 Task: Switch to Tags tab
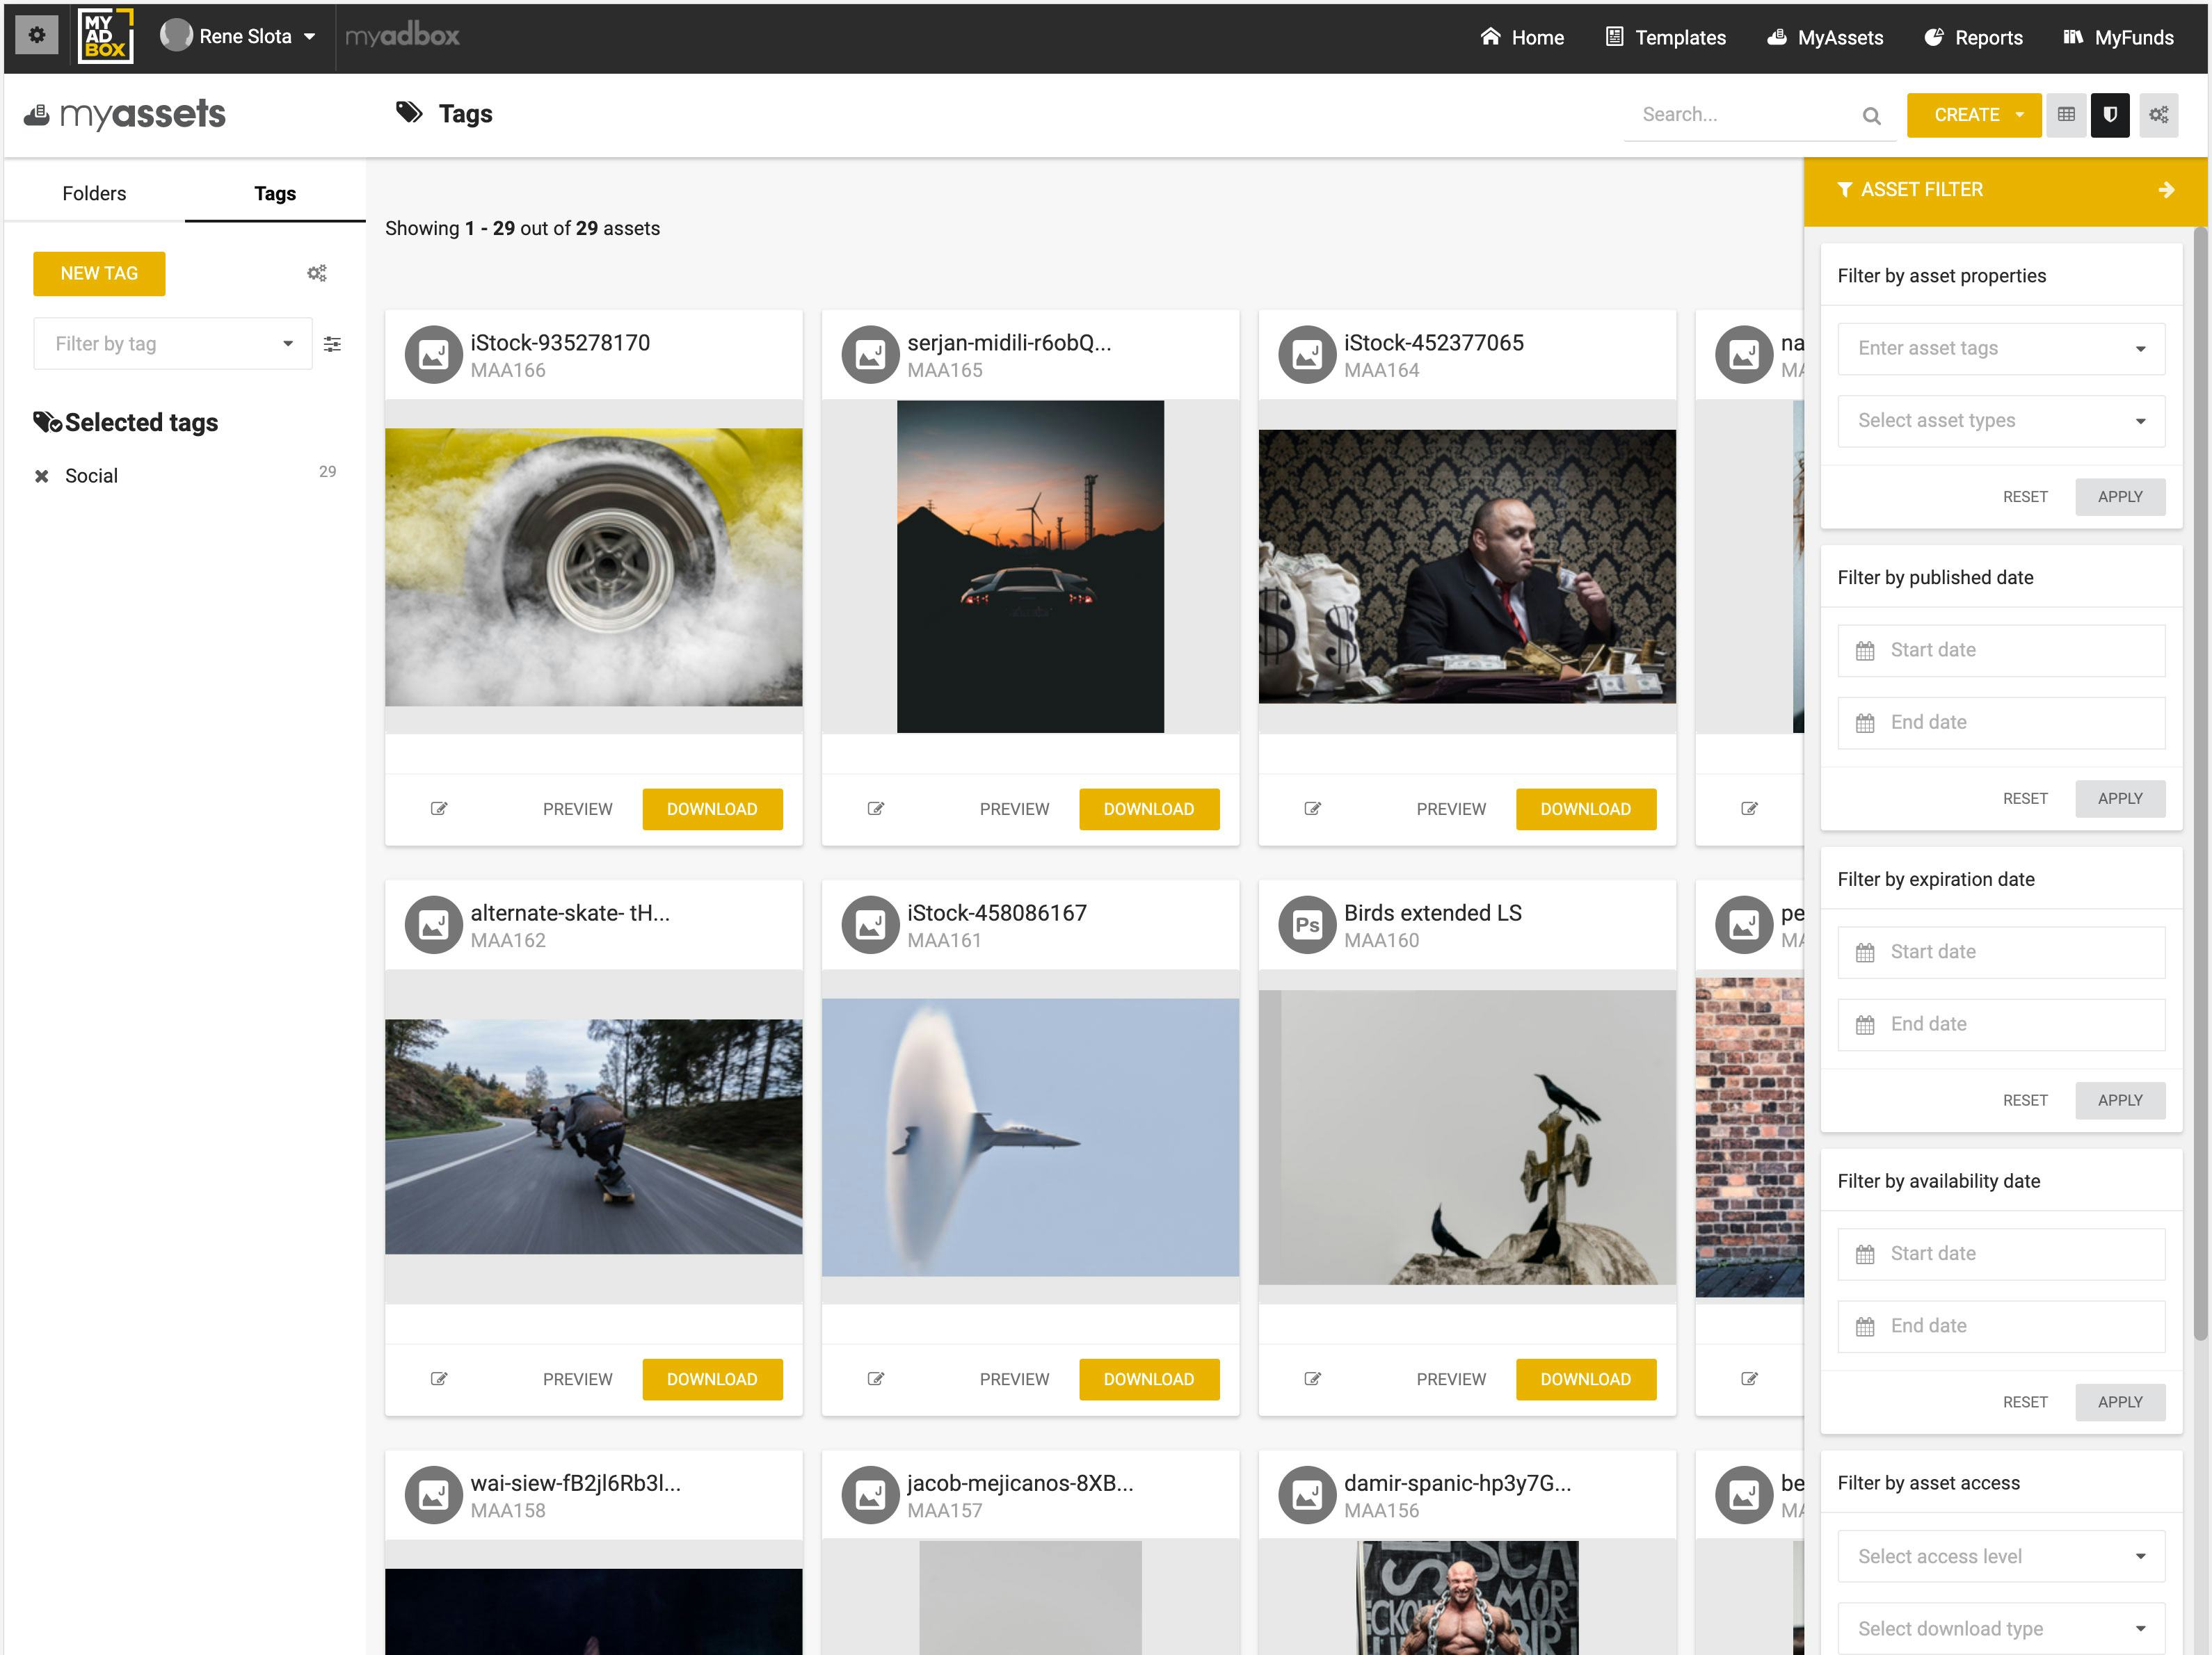[275, 193]
